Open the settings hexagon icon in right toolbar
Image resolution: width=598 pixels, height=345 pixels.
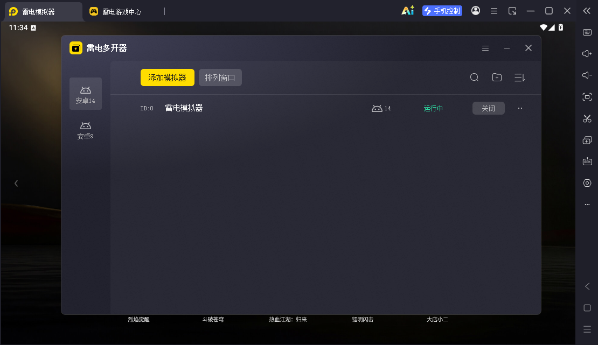tap(587, 183)
